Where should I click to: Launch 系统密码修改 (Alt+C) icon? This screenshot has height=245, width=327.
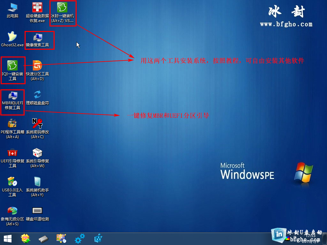click(x=37, y=129)
